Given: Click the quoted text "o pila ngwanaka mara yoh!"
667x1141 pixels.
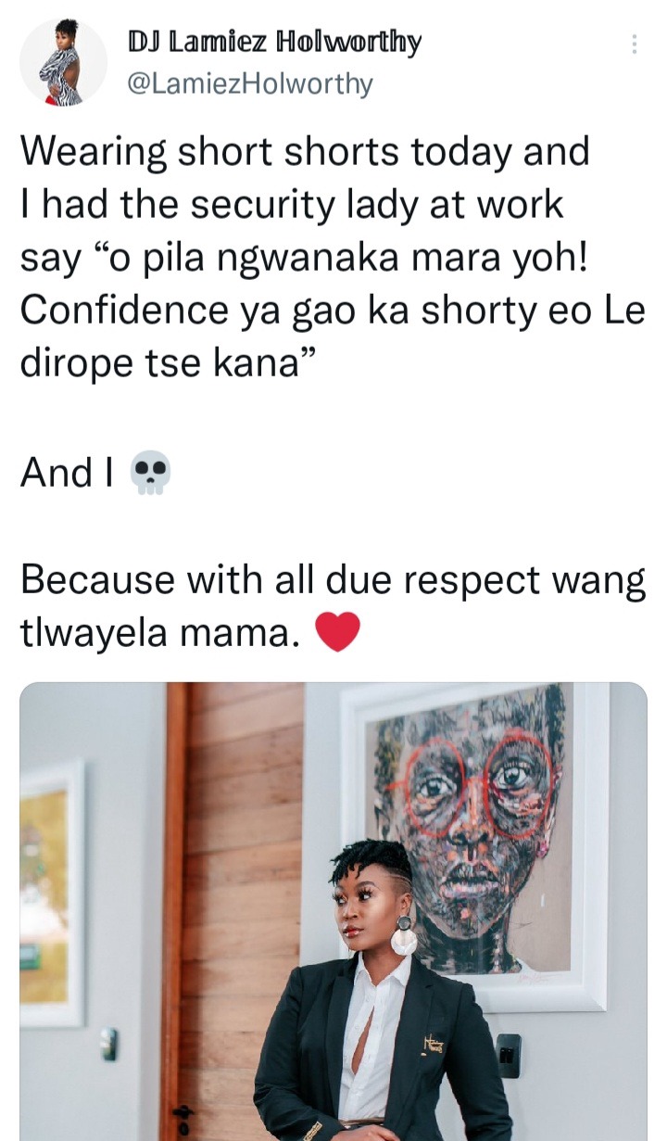Looking at the screenshot, I should 359,258.
